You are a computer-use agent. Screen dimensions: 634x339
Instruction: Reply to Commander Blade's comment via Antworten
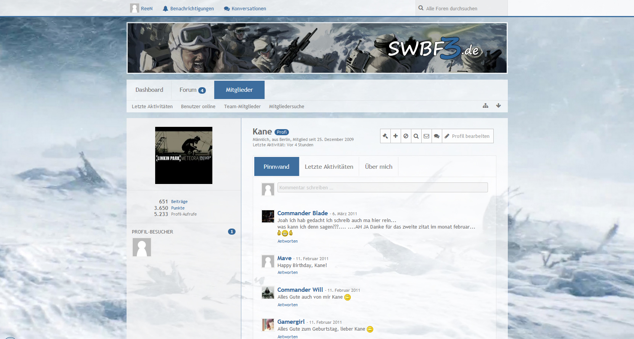288,241
